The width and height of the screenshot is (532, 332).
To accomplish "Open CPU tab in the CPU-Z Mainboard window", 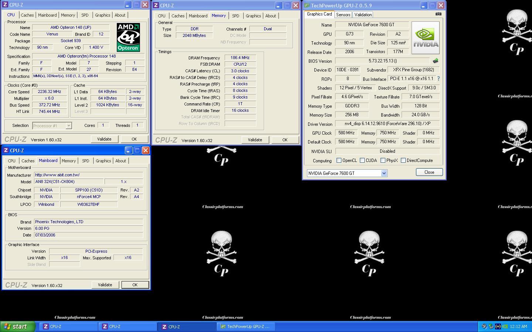I will [11, 161].
